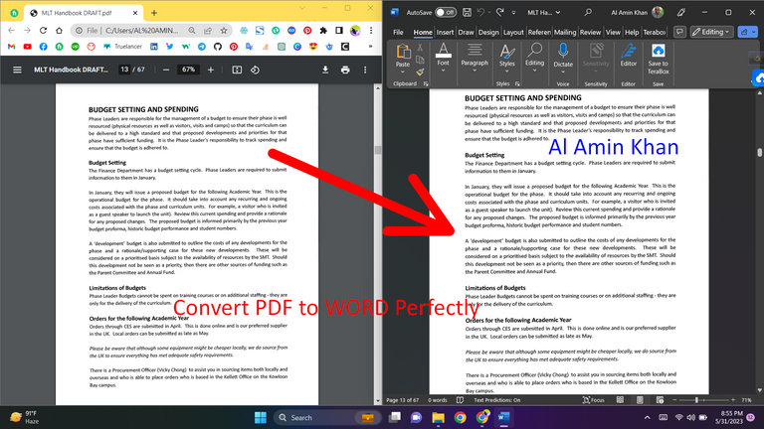
Task: Switch to the Insert ribbon tab
Action: [x=446, y=32]
